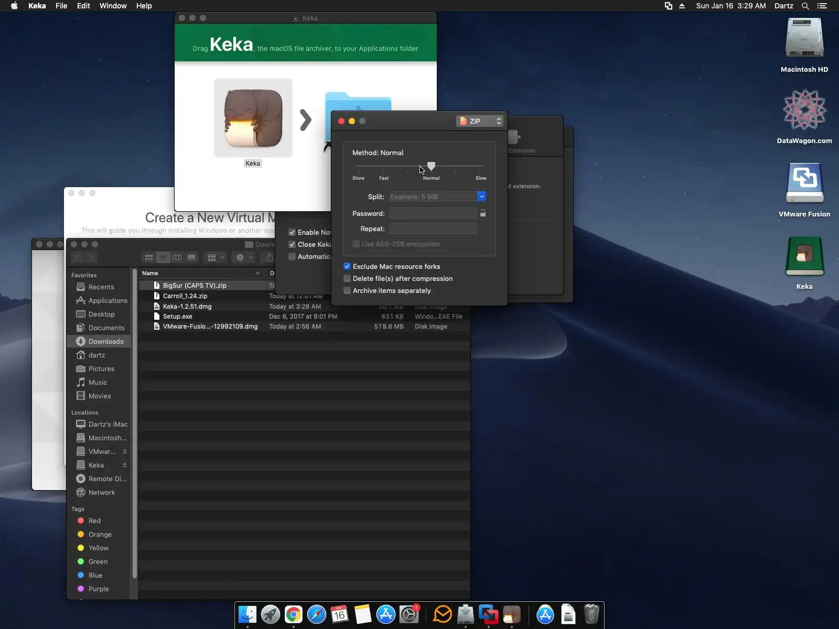Click the compression method slider thumb

point(431,166)
